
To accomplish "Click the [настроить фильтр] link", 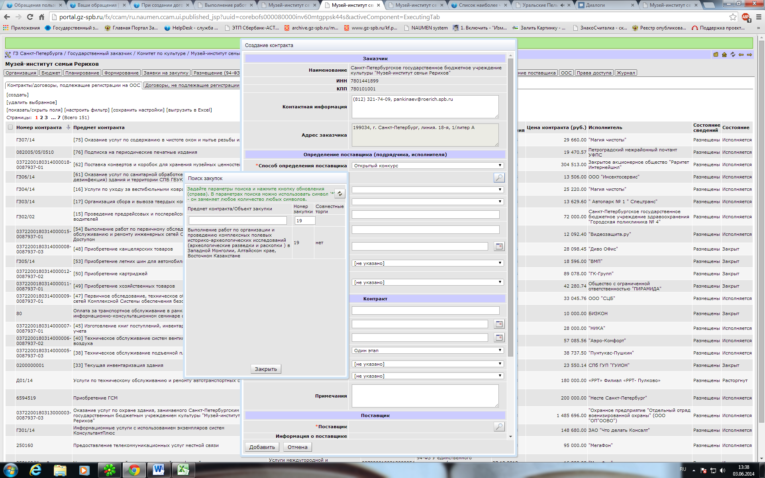I will (86, 110).
